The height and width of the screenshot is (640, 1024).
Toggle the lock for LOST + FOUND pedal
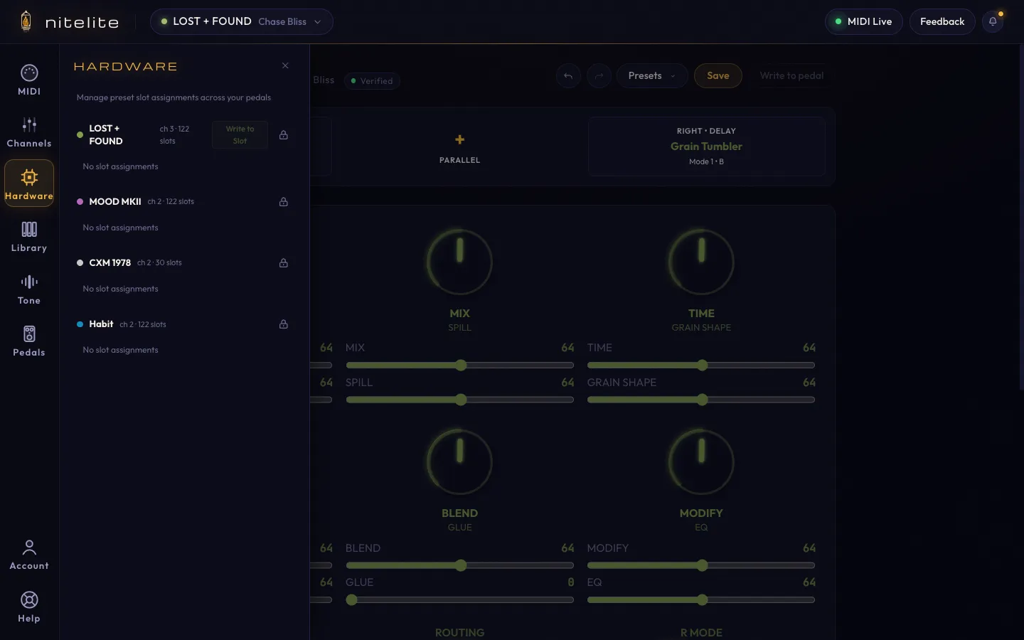click(284, 135)
